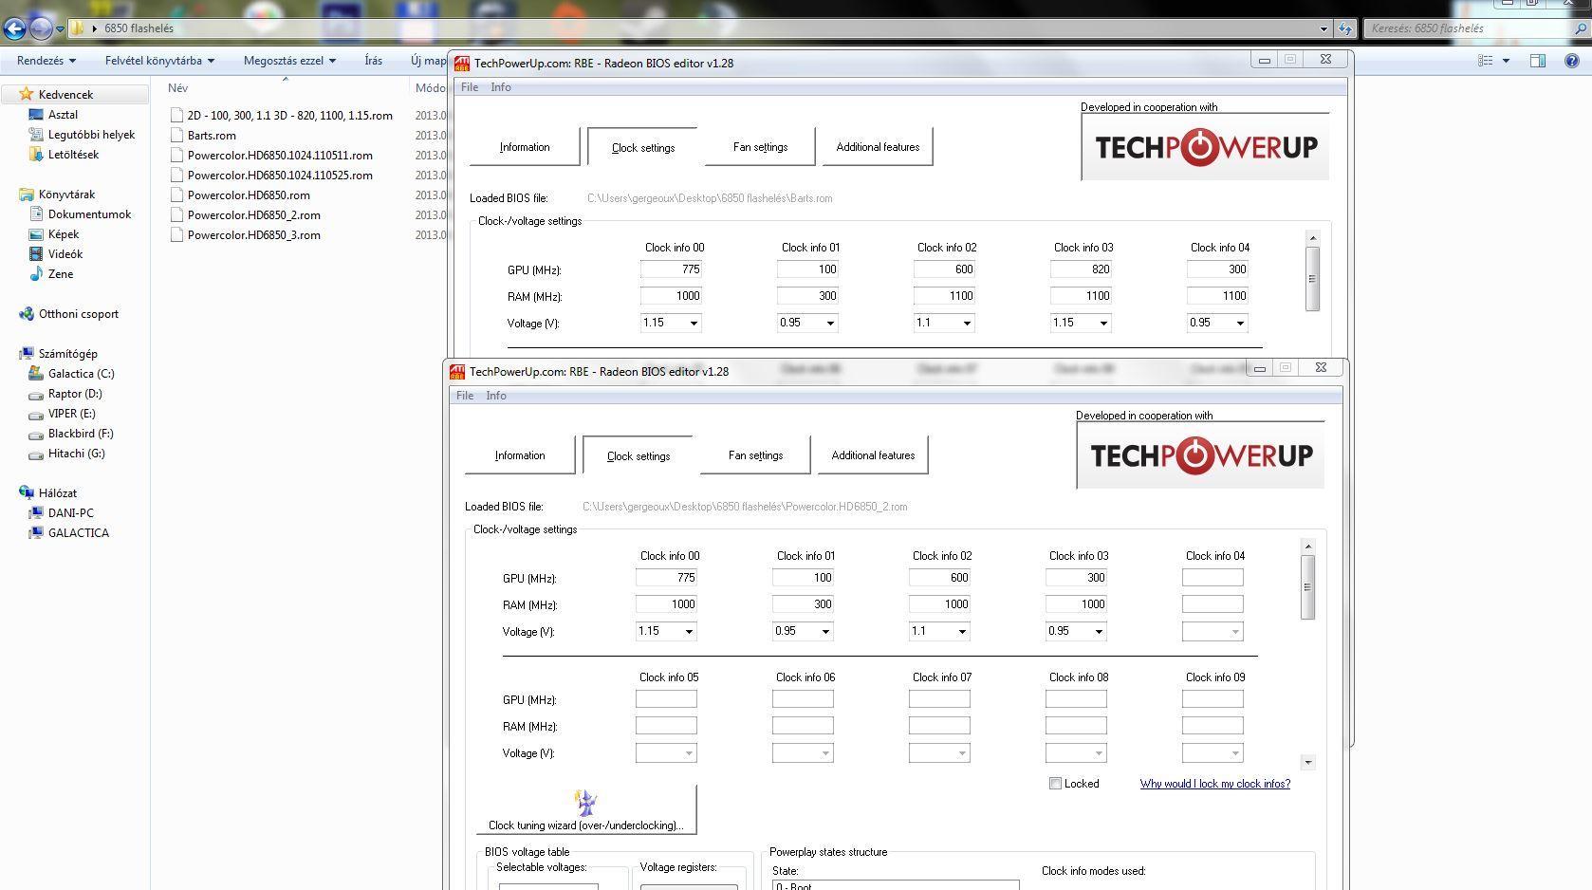Click the search magnifier icon in Explorer
1592x890 pixels.
pyautogui.click(x=1580, y=28)
